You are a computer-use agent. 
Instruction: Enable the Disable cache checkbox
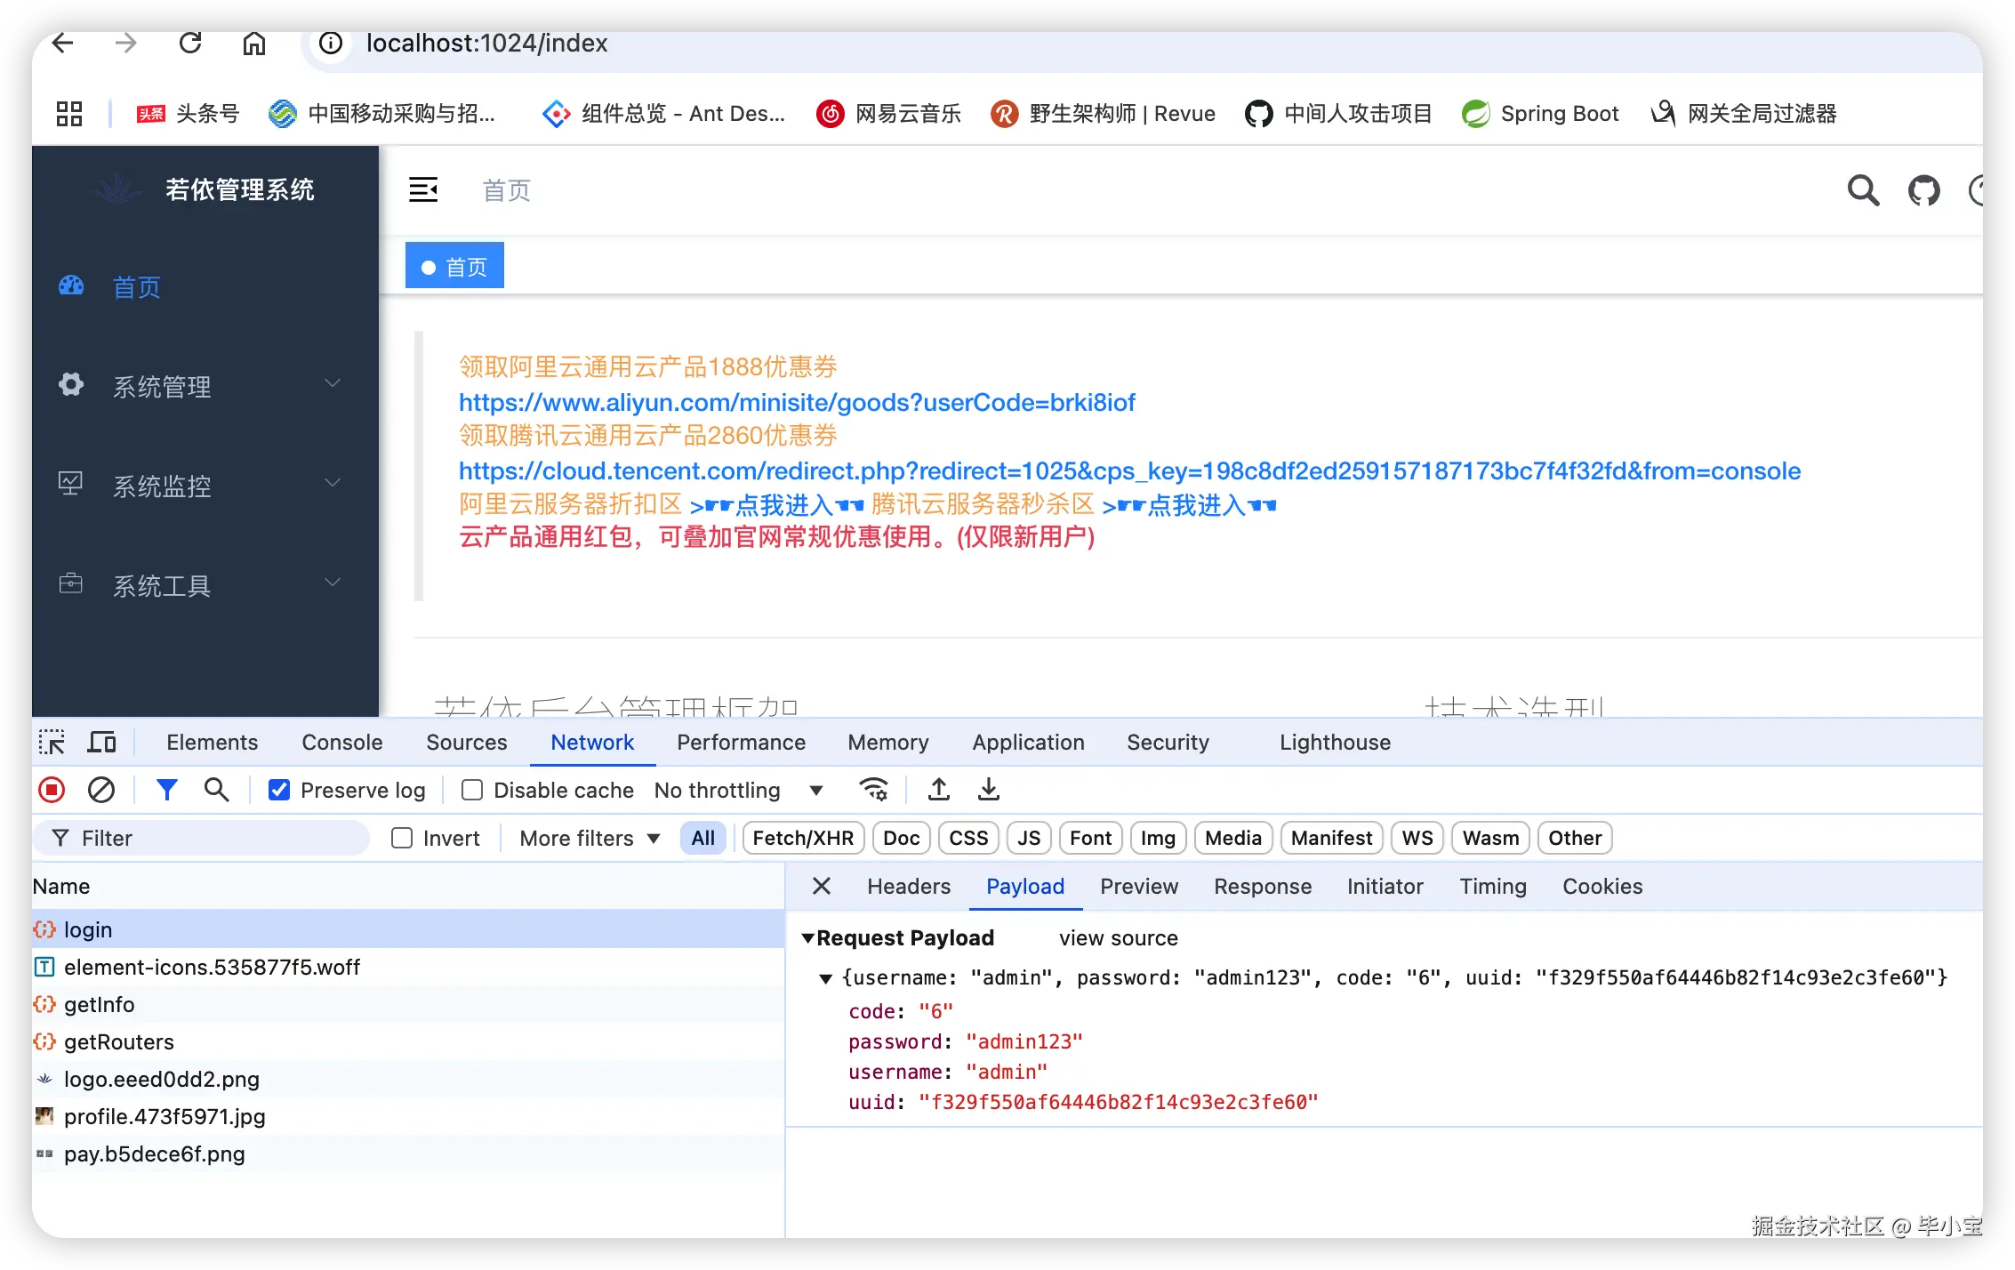click(x=472, y=790)
